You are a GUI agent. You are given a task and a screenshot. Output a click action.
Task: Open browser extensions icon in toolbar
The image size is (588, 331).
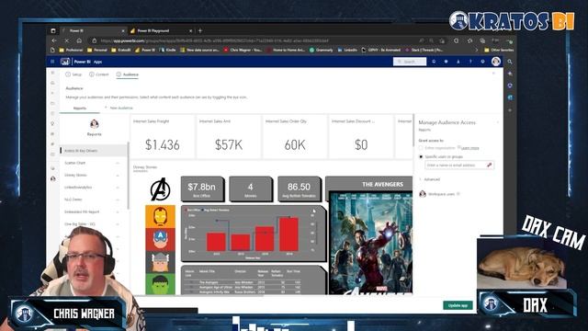click(457, 40)
